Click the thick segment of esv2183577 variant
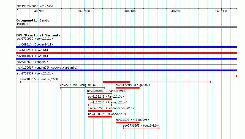This screenshot has width=245, height=139. tap(117, 82)
